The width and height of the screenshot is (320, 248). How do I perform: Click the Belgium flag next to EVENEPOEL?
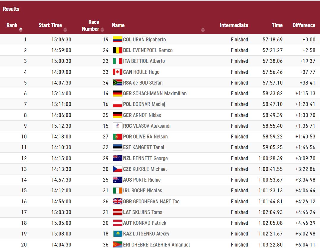(x=117, y=50)
